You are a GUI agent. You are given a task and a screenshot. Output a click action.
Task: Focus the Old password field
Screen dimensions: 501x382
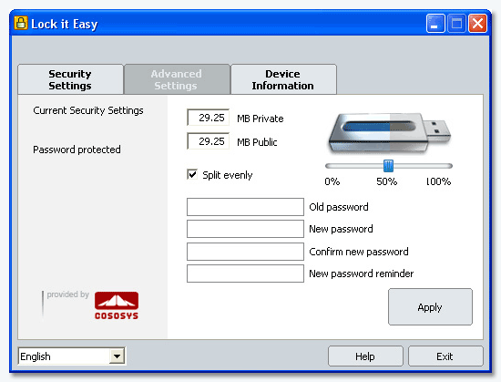pyautogui.click(x=245, y=207)
